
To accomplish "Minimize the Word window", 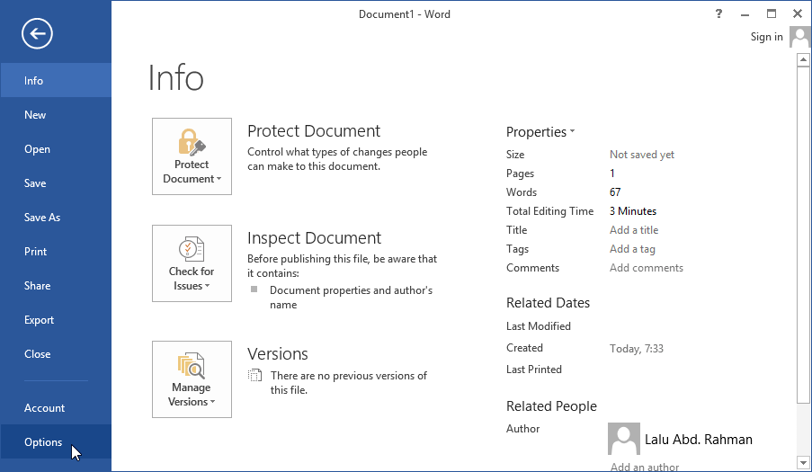I will [745, 14].
